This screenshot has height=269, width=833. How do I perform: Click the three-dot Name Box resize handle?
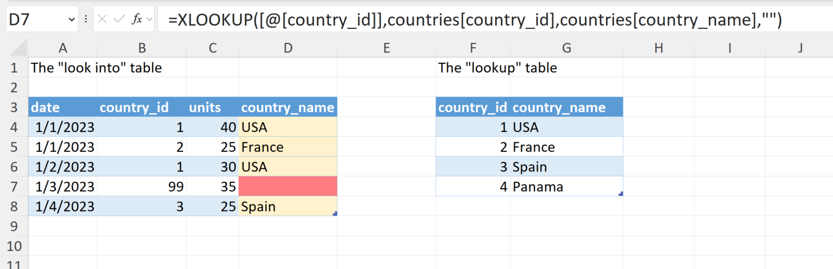coord(86,20)
